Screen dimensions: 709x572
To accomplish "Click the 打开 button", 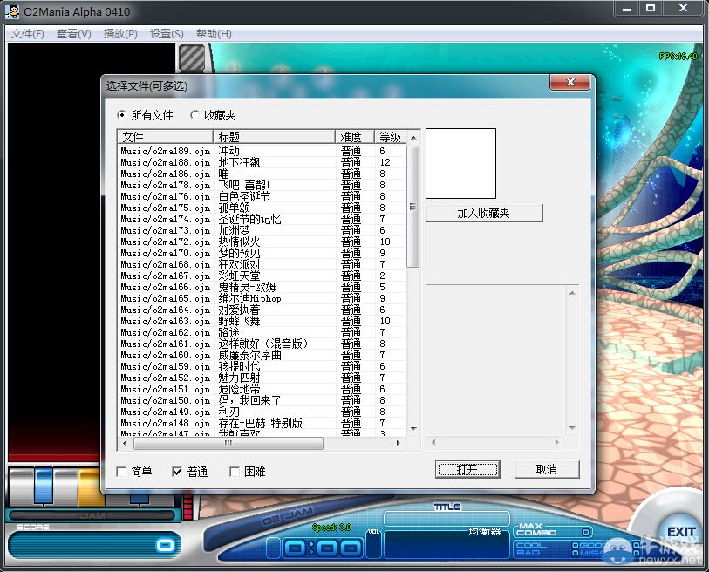I will [467, 469].
